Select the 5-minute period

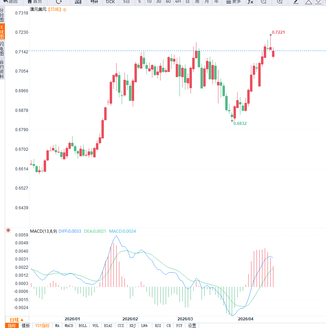[139, 2]
